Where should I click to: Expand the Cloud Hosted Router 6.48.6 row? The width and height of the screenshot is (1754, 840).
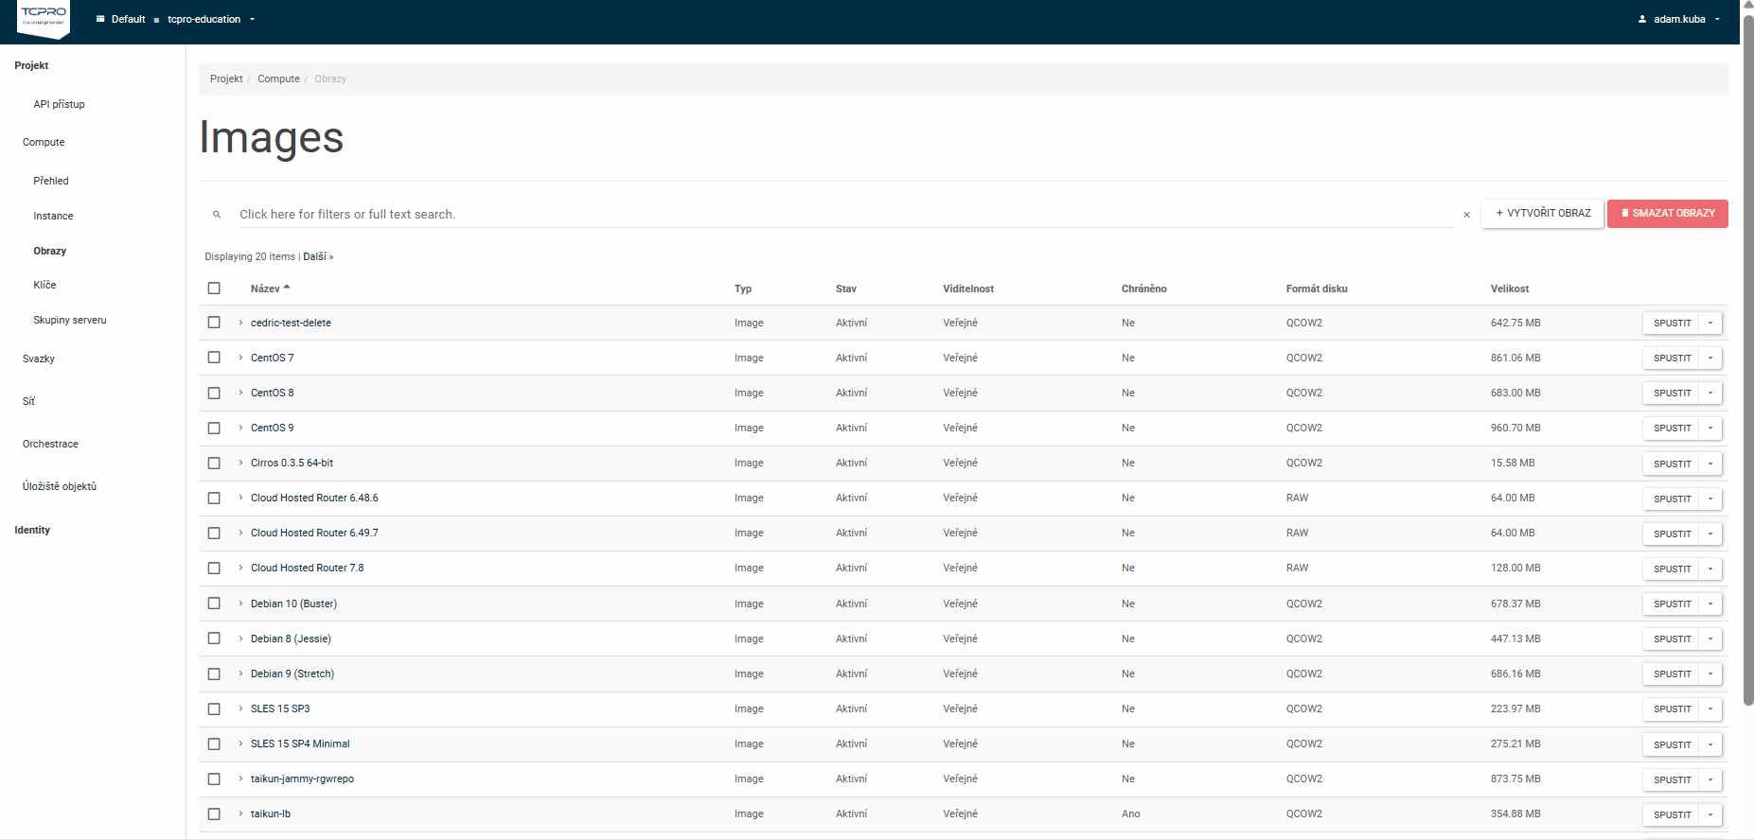[x=240, y=498]
